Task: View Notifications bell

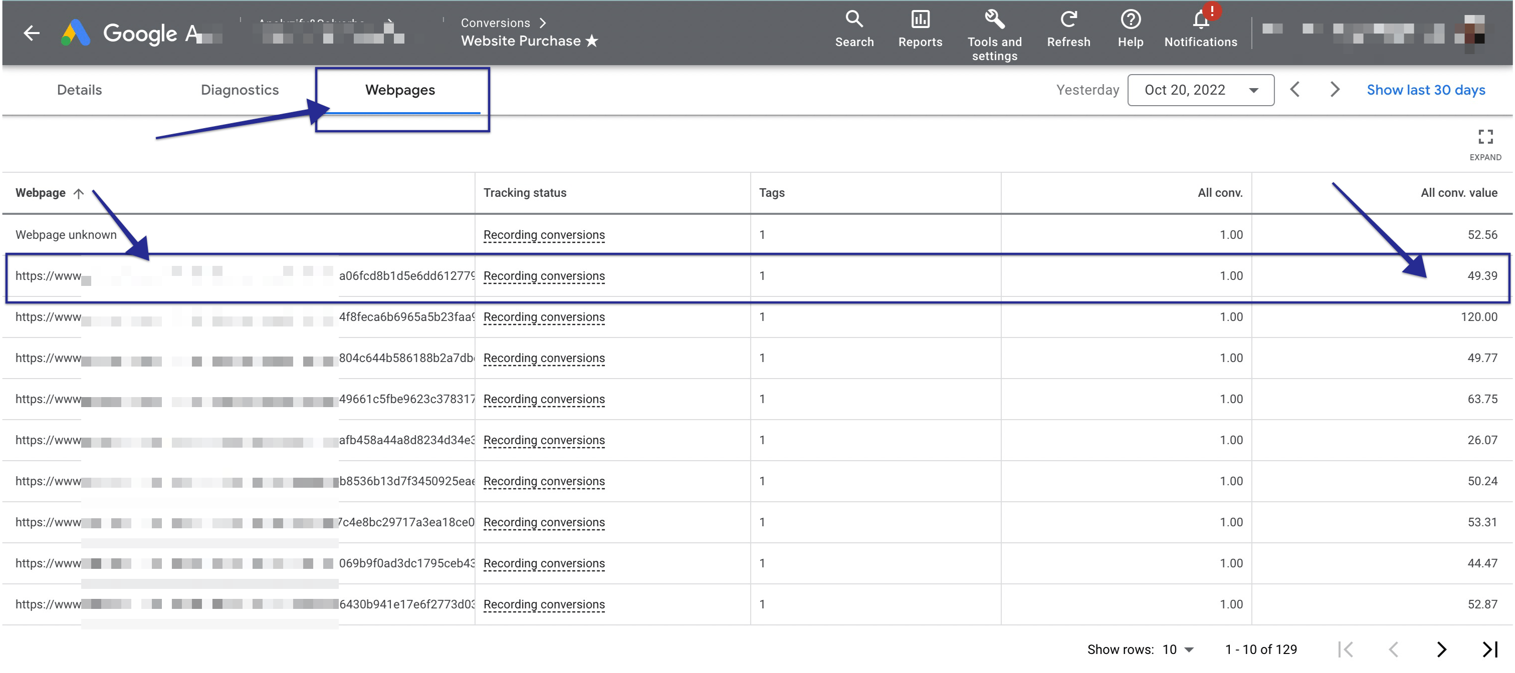Action: pyautogui.click(x=1200, y=29)
